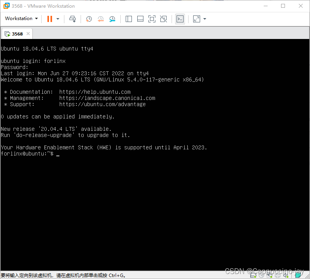The image size is (310, 279).
Task: Click the https://landscape.canonical.com text
Action: (107, 98)
